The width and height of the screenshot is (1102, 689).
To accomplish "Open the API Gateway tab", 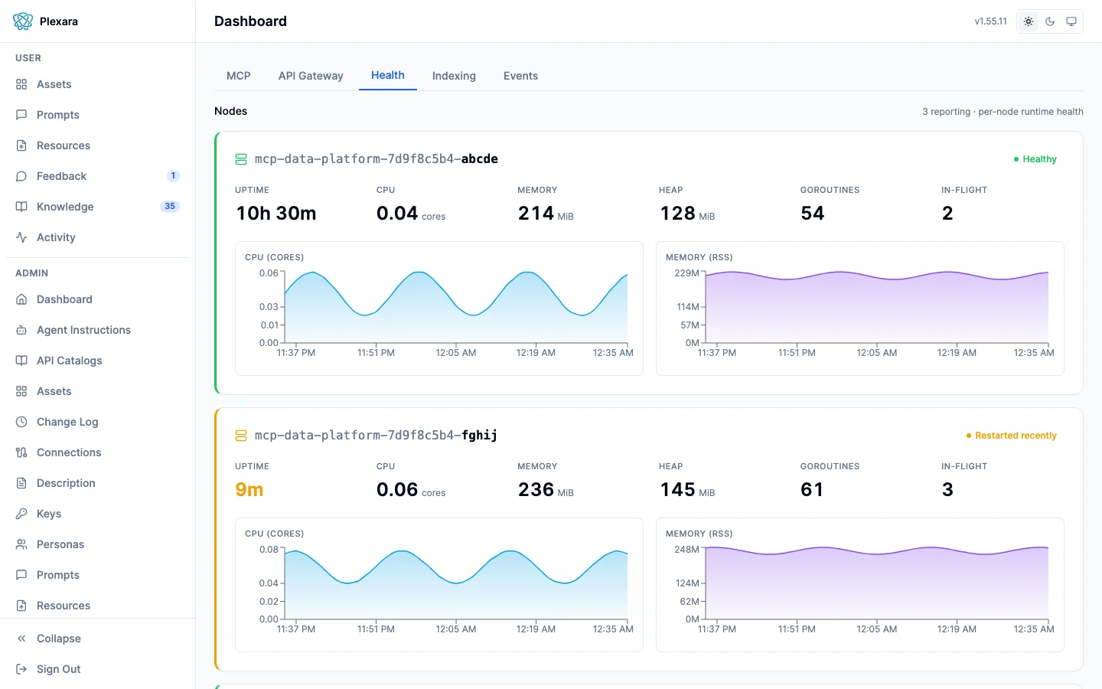I will (x=311, y=76).
